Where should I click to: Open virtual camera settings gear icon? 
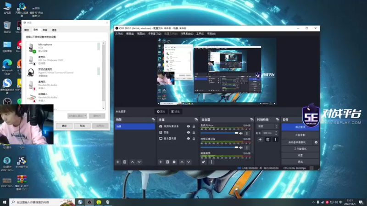coord(316,142)
